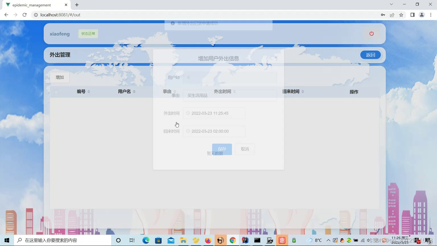Image resolution: width=437 pixels, height=246 pixels.
Task: Click the xiaofeng username label
Action: tap(59, 34)
